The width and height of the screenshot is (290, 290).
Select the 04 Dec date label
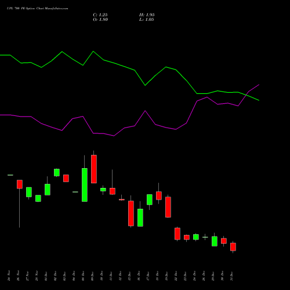coord(74,276)
